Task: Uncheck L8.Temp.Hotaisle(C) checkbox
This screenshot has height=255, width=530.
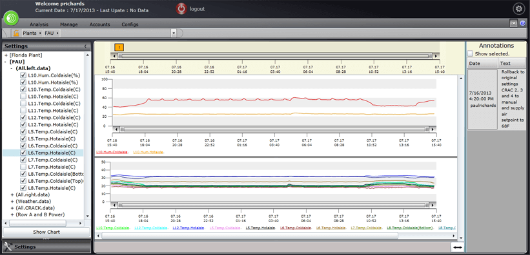Action: click(x=23, y=188)
